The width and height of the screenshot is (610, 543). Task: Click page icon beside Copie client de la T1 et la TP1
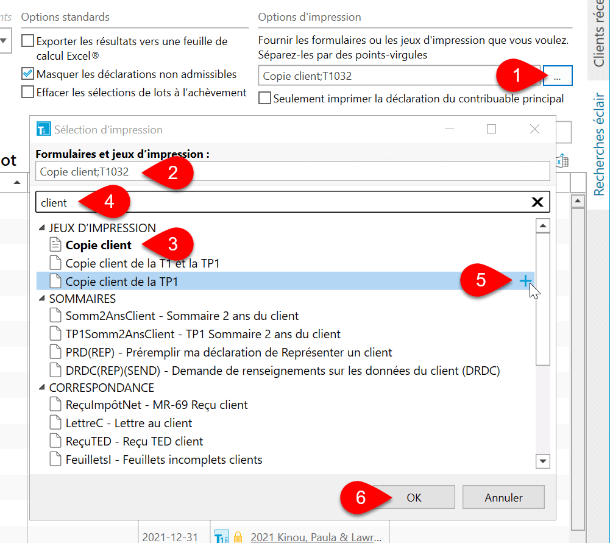click(x=55, y=263)
